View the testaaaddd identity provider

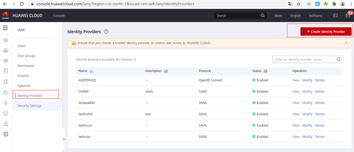point(296,103)
